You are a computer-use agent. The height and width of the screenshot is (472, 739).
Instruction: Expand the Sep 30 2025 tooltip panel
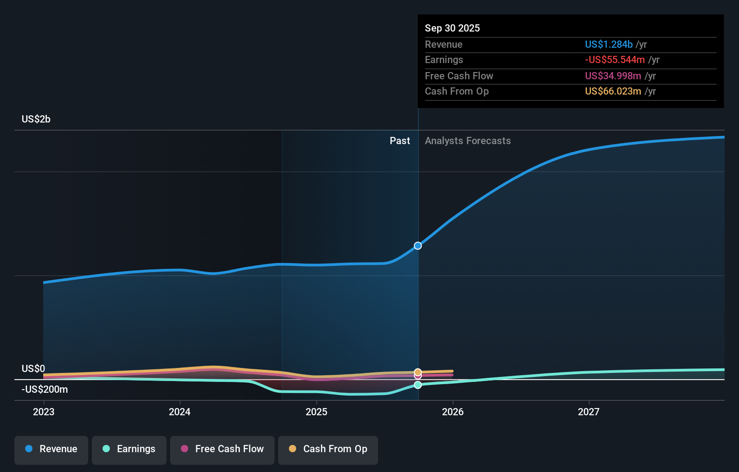[x=452, y=28]
